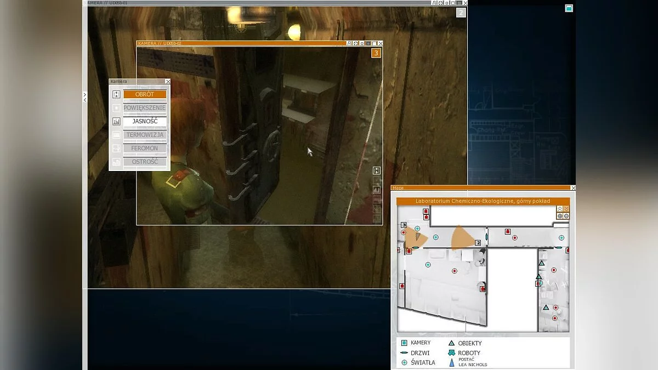658x370 pixels.
Task: Click first lock icon in camera UD05b-02 title bar
Action: coord(349,43)
